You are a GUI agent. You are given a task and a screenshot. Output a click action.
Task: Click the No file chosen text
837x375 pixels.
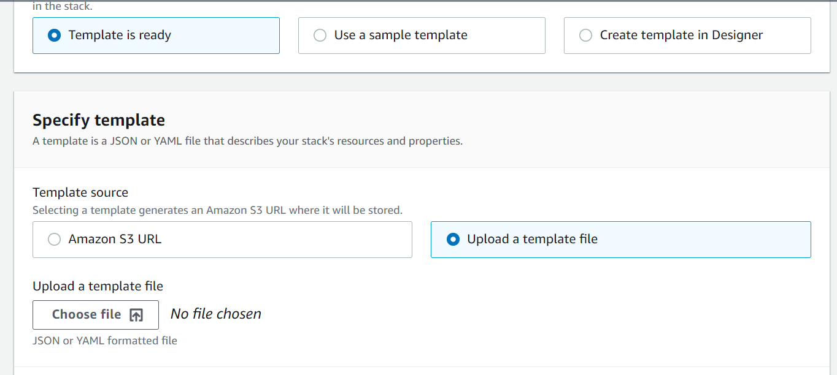pos(216,314)
